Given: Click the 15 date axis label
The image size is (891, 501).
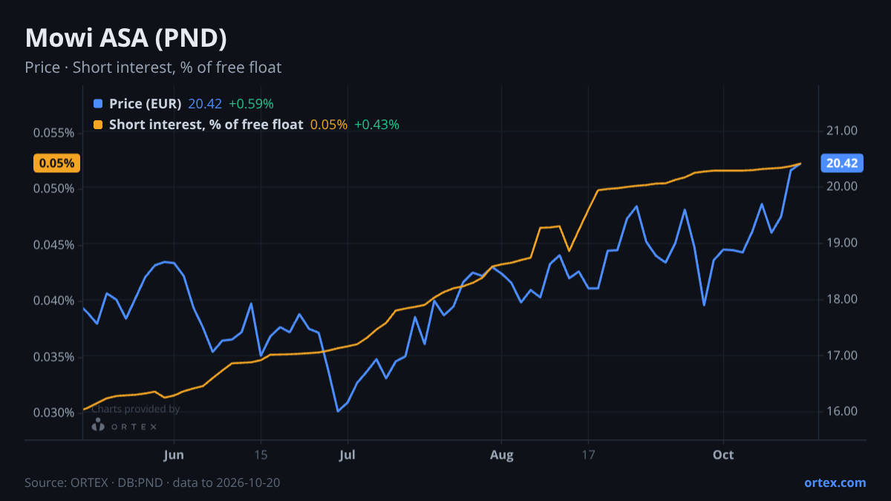Looking at the screenshot, I should tap(261, 454).
